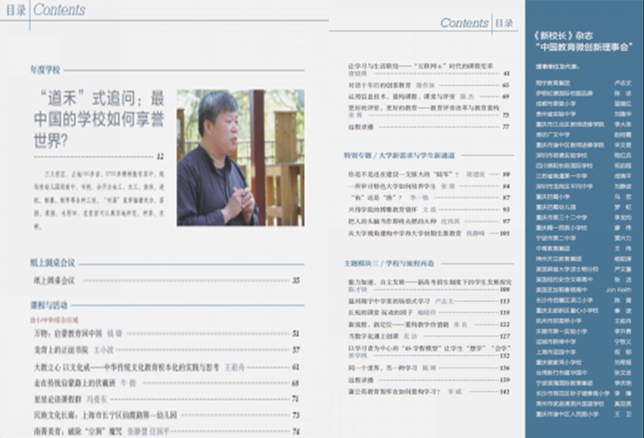
Task: Open article 星星论语课程群
Action: tap(61, 399)
